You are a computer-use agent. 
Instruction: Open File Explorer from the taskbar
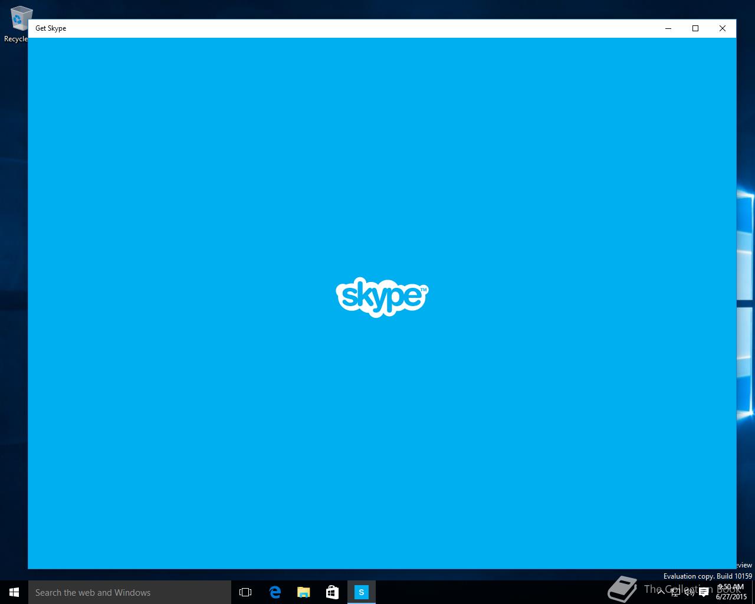pyautogui.click(x=303, y=592)
